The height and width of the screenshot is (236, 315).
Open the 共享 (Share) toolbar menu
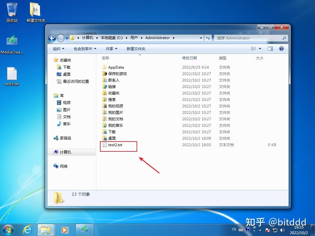[111, 48]
